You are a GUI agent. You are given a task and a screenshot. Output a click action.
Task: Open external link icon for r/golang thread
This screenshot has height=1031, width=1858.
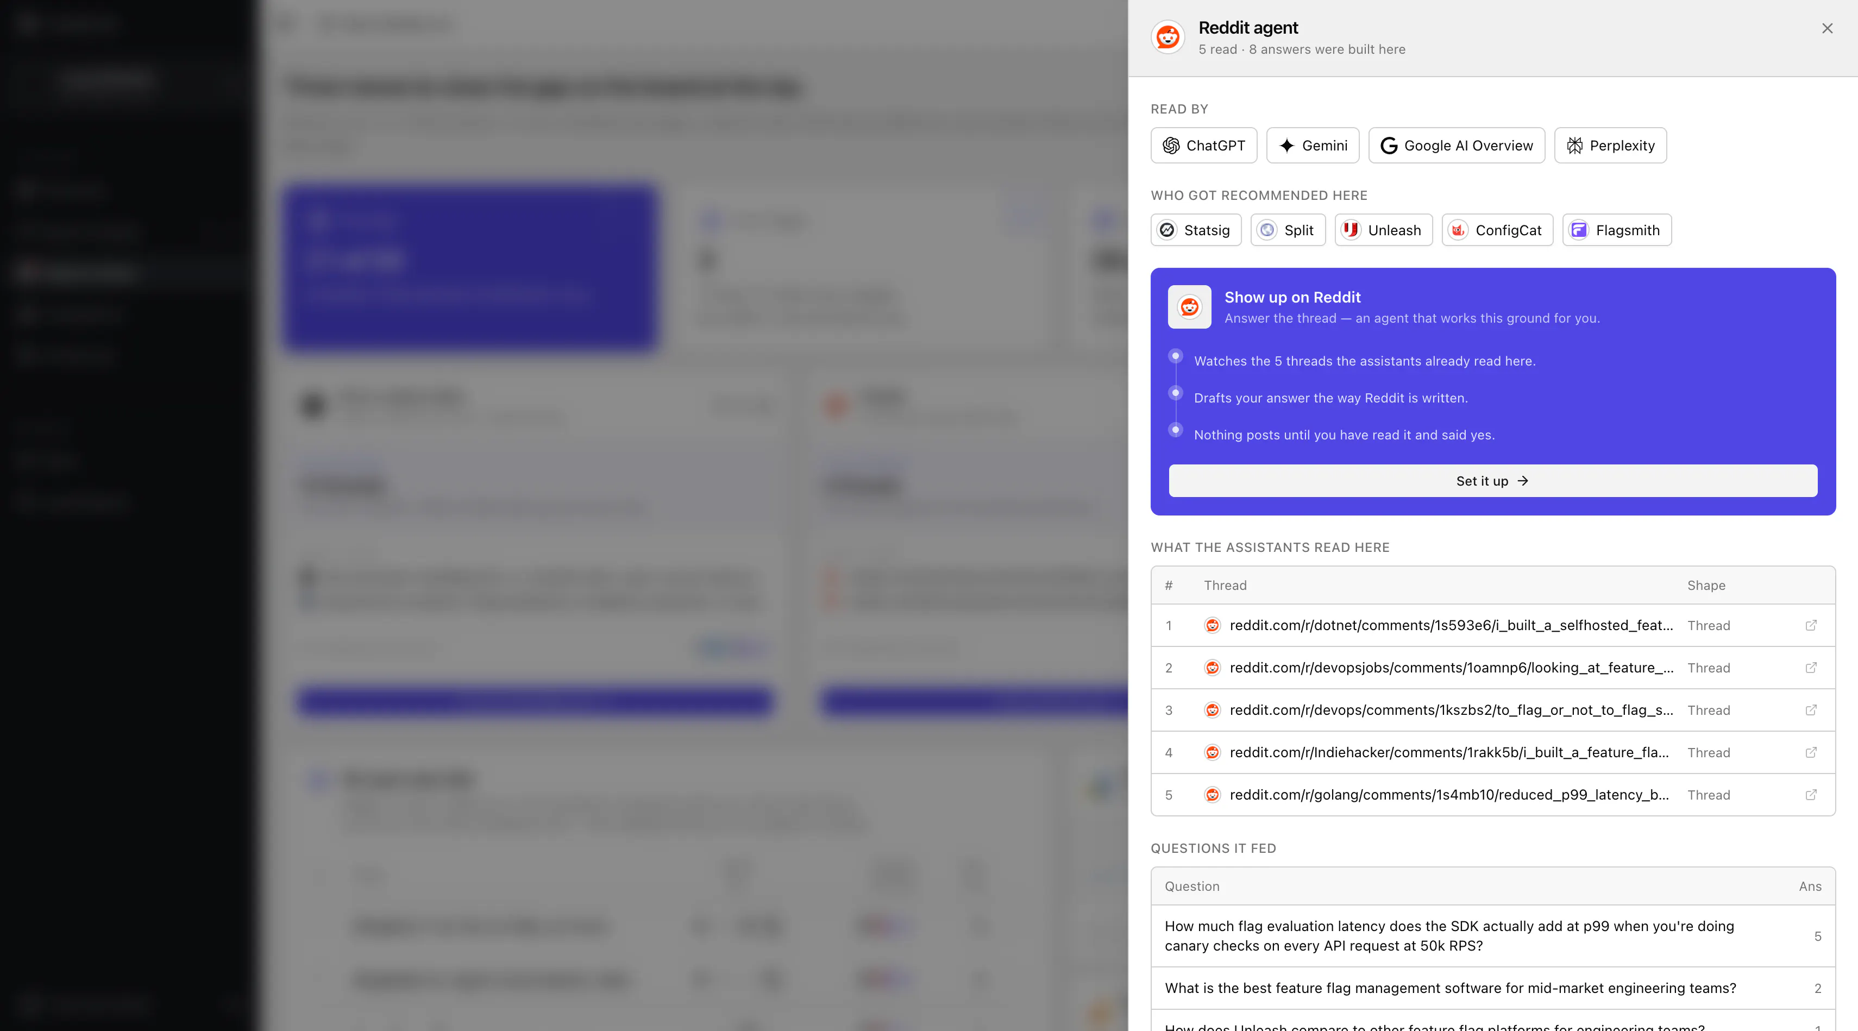coord(1810,795)
